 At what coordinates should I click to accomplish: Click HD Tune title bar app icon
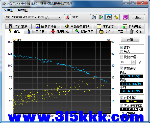pyautogui.click(x=4, y=4)
